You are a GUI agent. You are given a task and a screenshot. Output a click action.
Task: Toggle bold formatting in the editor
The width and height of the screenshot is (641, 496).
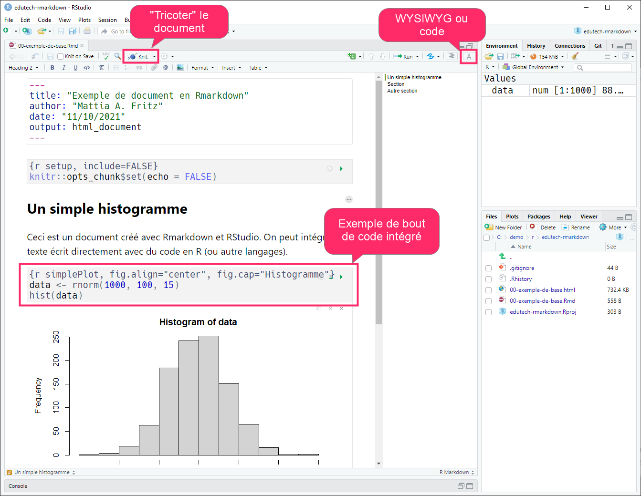[x=53, y=68]
